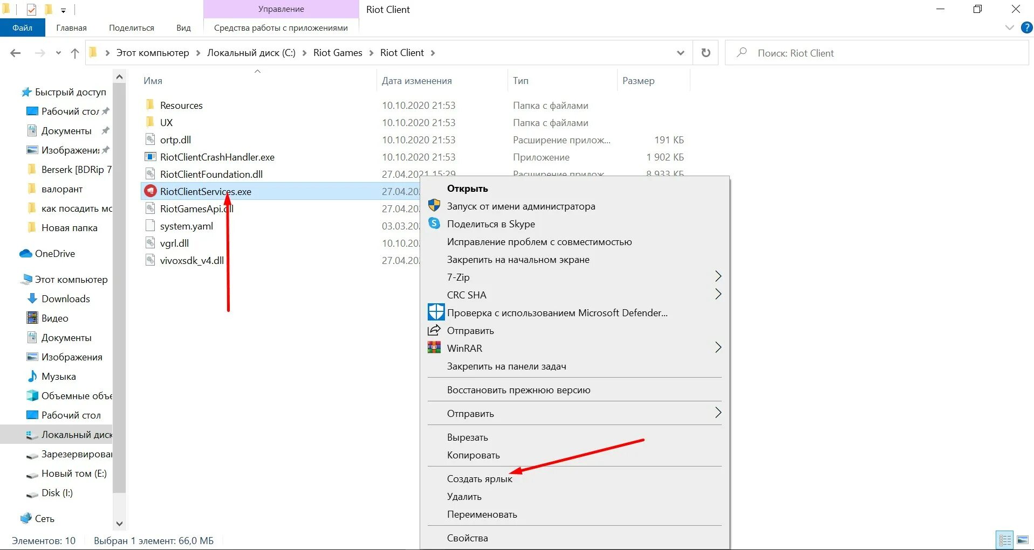The width and height of the screenshot is (1034, 550).
Task: Click the Сеть network icon in sidebar
Action: tap(26, 518)
